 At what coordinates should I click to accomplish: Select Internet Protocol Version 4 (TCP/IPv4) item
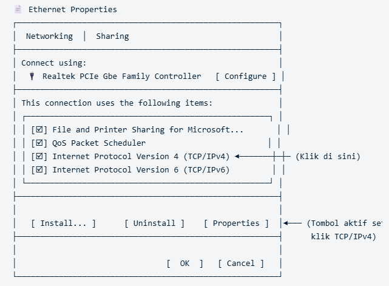[141, 157]
